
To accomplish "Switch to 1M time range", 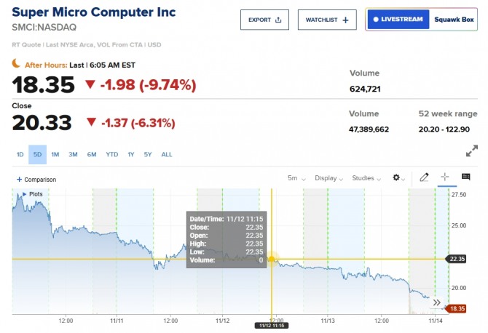I will coord(55,154).
